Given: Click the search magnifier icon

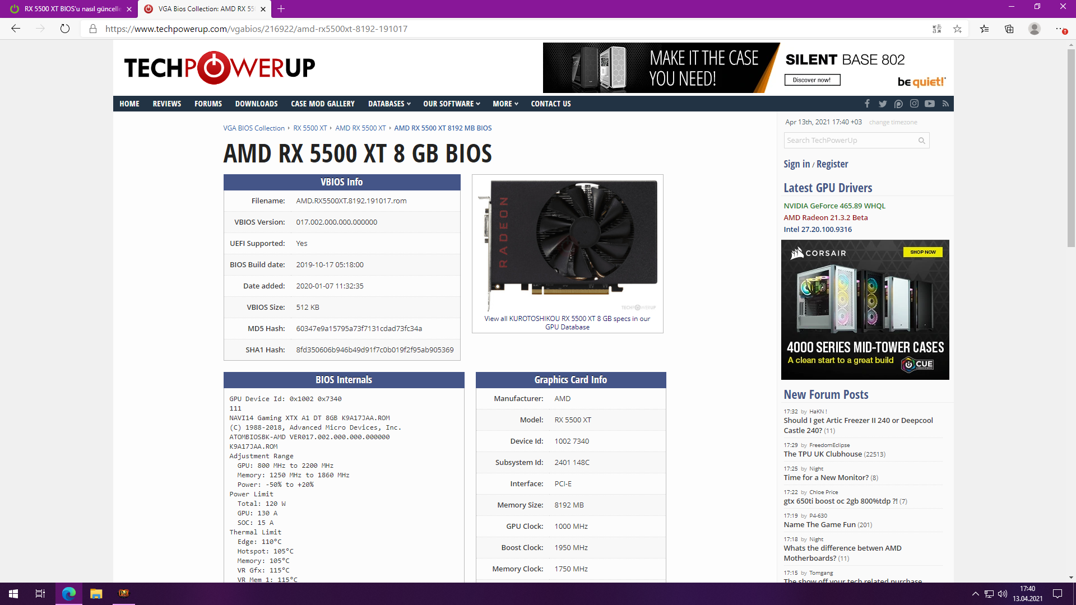Looking at the screenshot, I should coord(921,141).
